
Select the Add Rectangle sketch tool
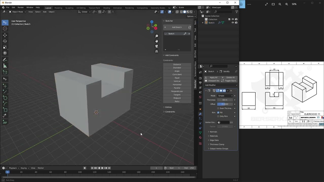point(5,110)
